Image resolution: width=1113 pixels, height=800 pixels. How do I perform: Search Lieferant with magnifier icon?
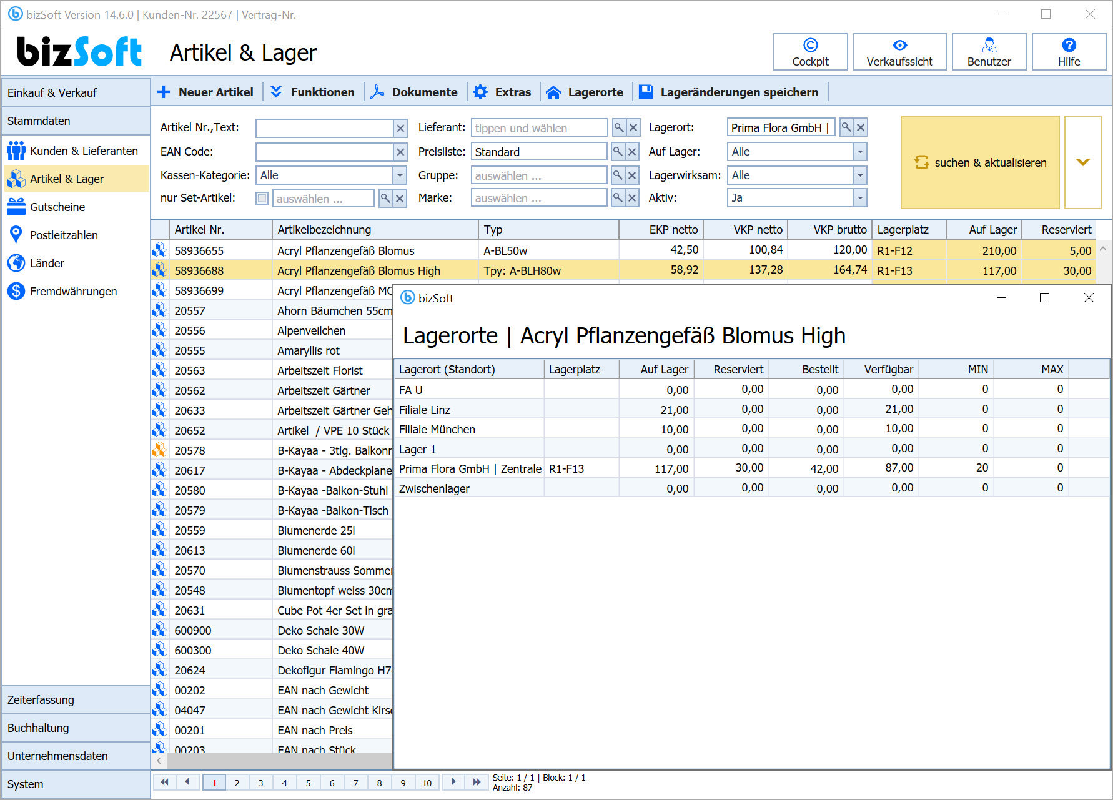[618, 127]
